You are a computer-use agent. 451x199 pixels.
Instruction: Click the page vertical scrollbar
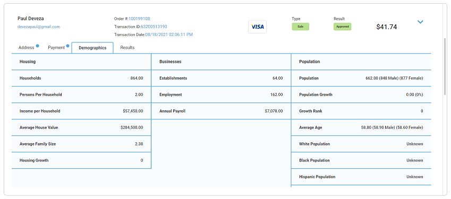click(x=445, y=66)
